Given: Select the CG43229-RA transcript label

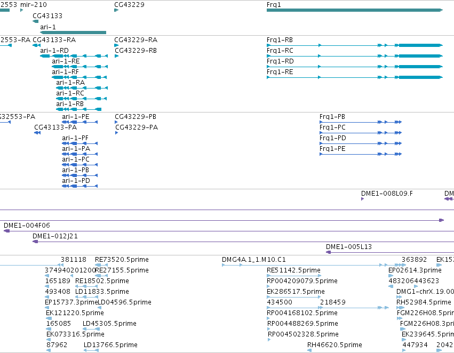Looking at the screenshot, I should coord(136,40).
